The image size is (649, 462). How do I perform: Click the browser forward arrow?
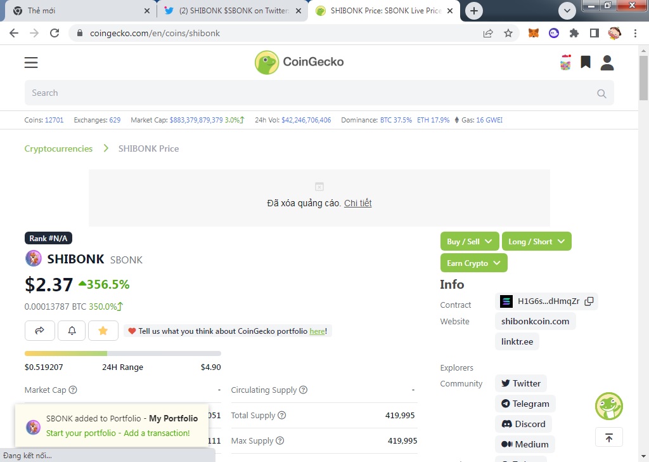click(x=34, y=33)
